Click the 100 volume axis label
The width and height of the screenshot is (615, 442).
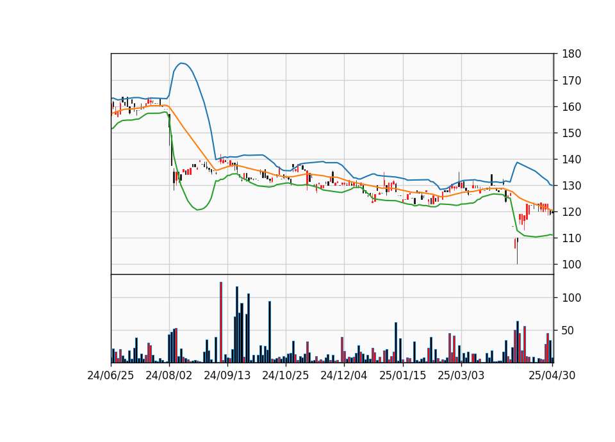coord(571,298)
